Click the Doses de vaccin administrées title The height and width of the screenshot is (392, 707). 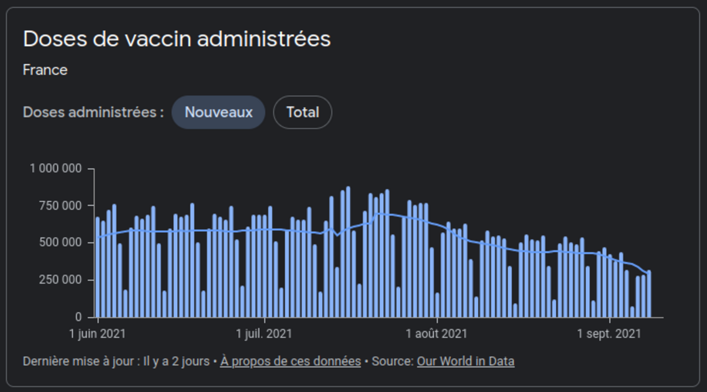177,39
